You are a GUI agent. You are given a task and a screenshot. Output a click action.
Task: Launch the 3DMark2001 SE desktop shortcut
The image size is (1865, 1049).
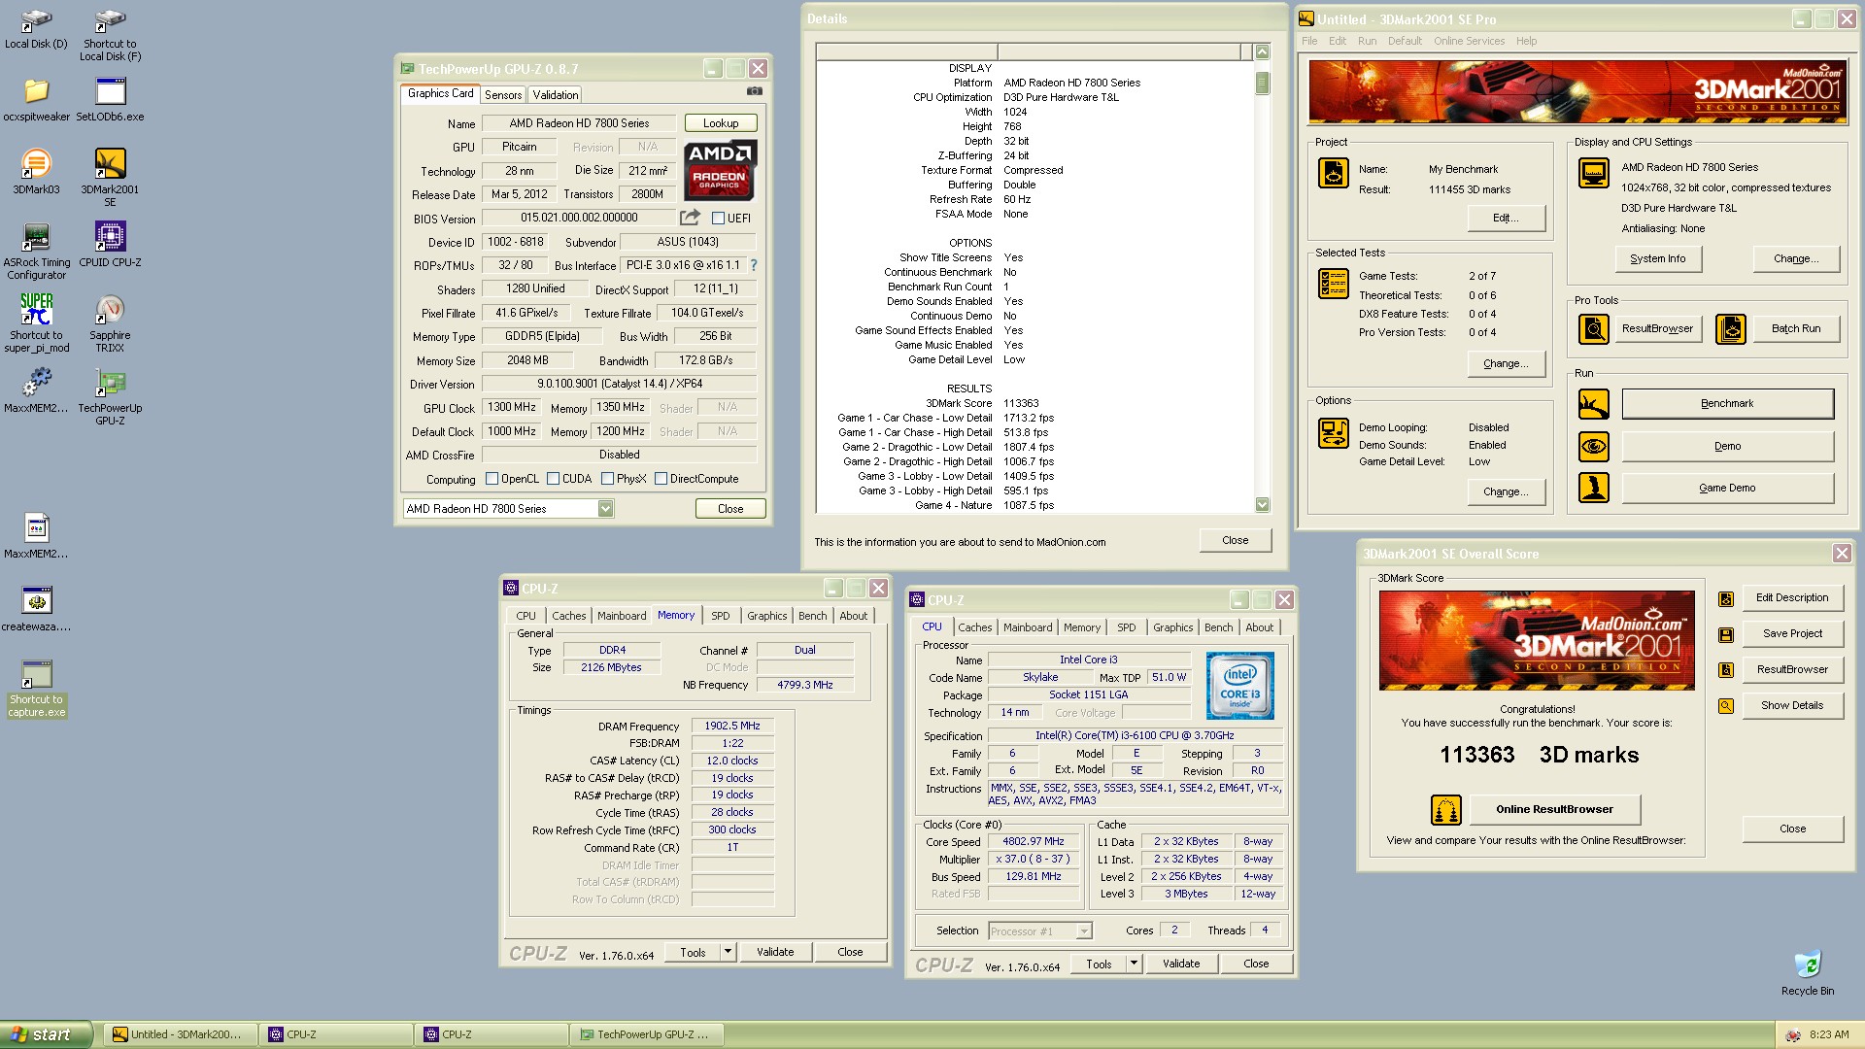[110, 178]
